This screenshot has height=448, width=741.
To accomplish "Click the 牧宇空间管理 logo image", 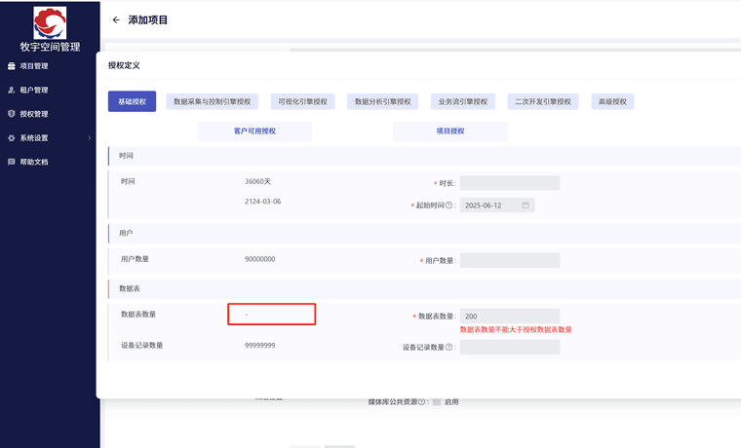I will 50,22.
